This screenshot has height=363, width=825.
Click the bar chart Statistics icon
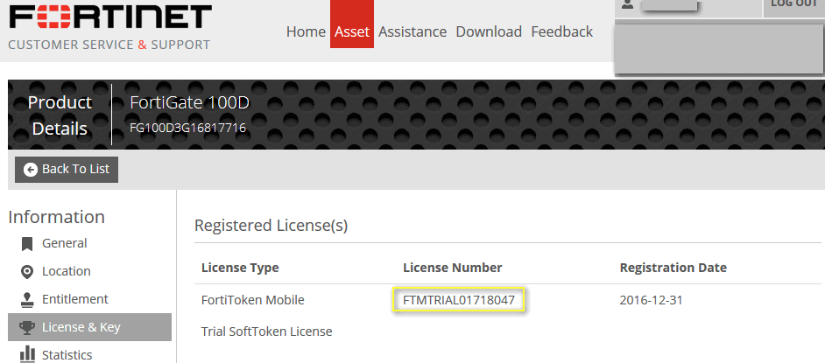27,355
